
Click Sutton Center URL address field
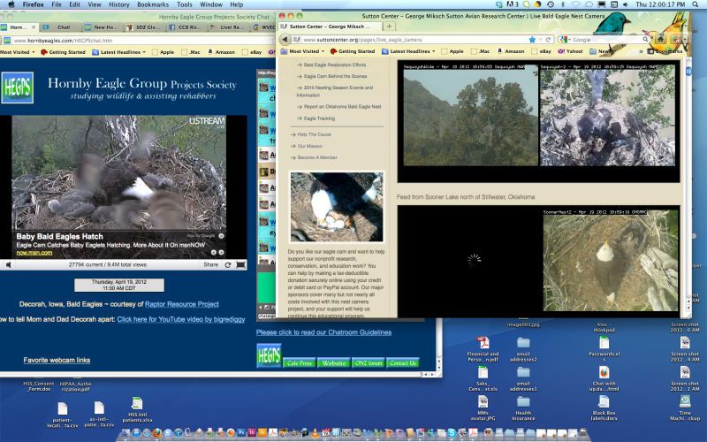(414, 40)
